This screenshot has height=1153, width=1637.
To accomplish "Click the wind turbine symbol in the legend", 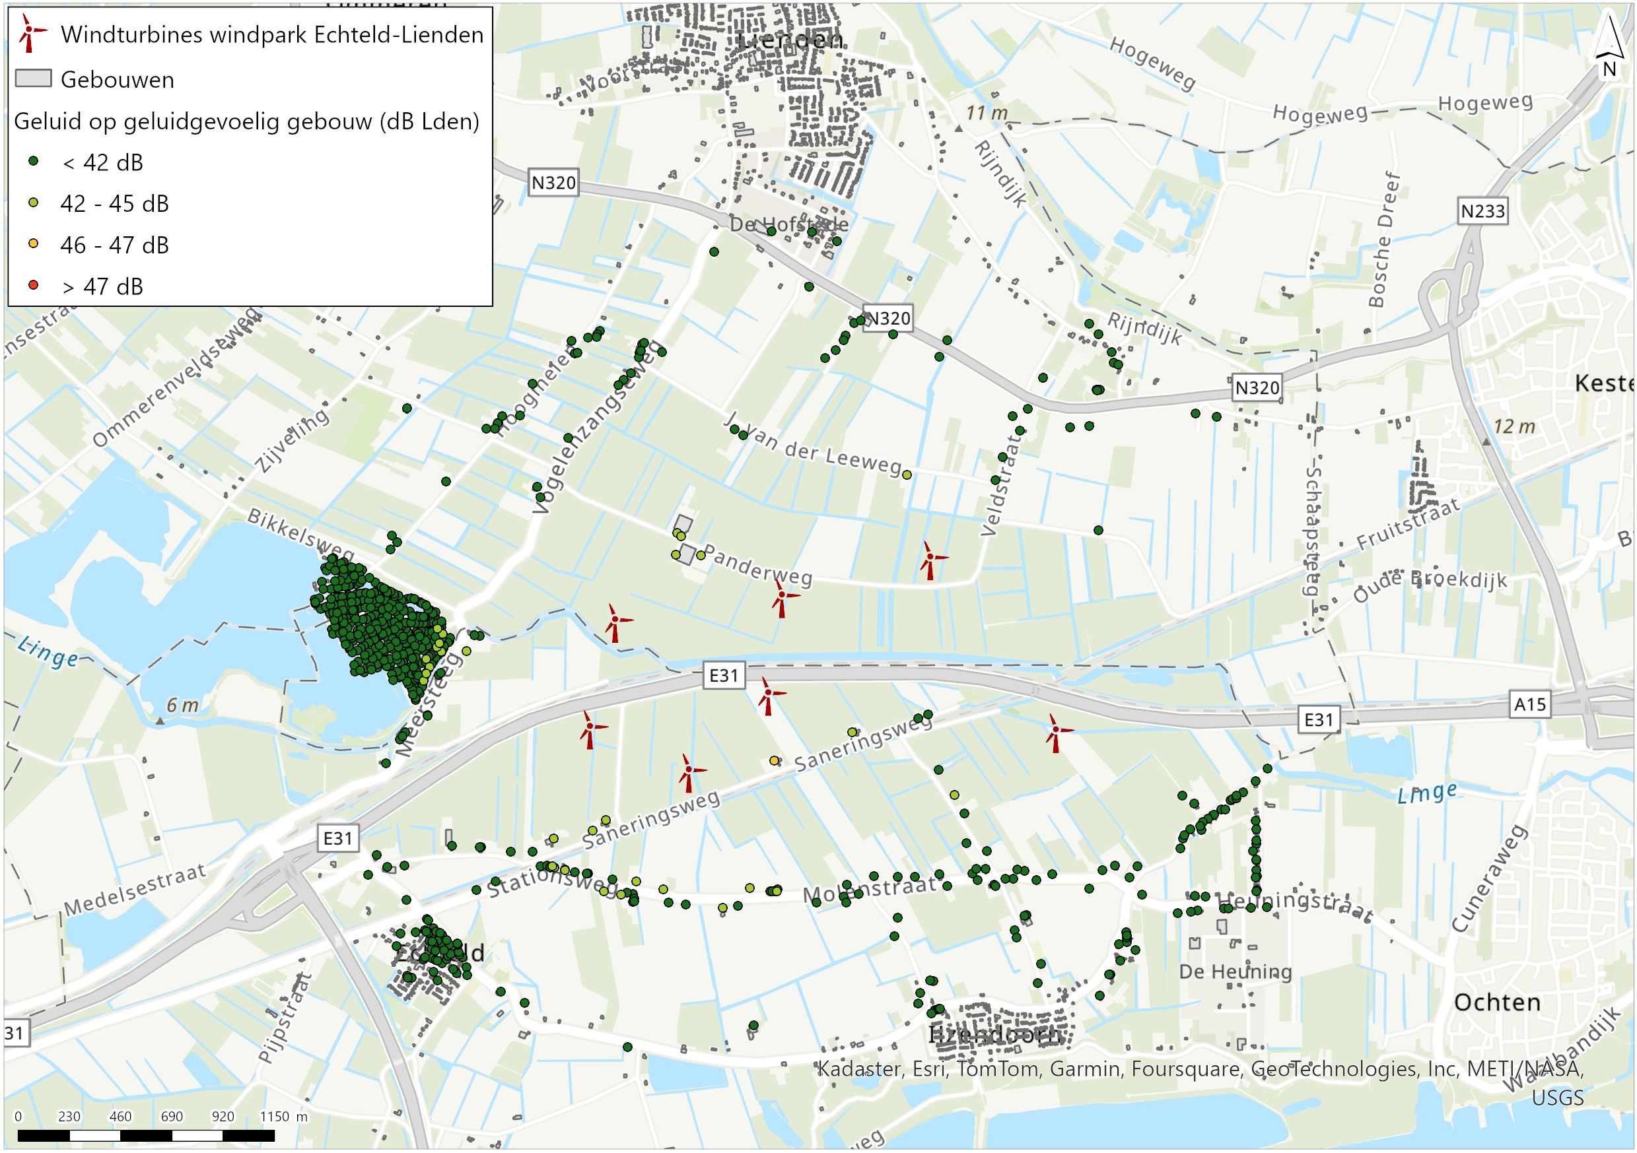I will pyautogui.click(x=30, y=33).
